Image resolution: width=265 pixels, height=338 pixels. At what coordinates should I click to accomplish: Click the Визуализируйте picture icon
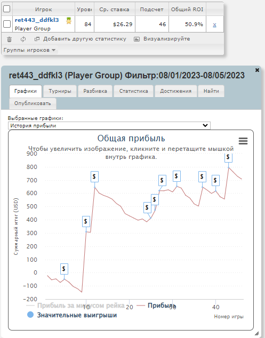[x=136, y=39]
